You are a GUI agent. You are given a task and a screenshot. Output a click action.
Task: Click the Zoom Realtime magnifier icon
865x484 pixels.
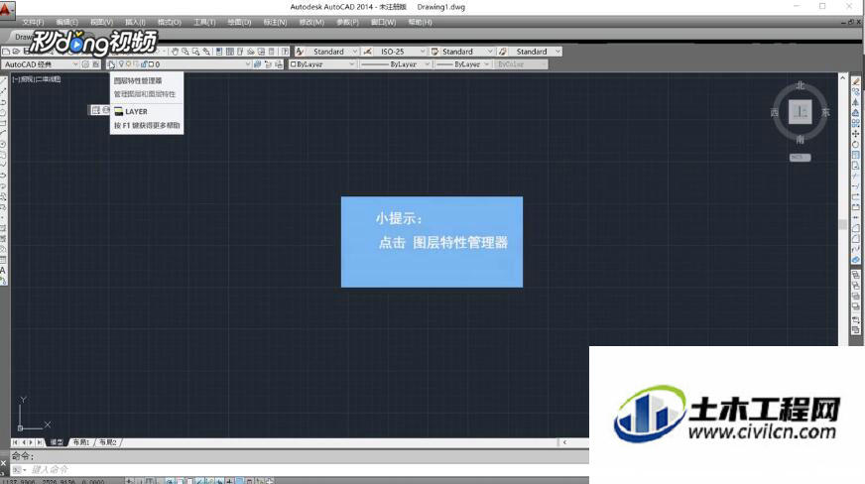click(x=185, y=52)
